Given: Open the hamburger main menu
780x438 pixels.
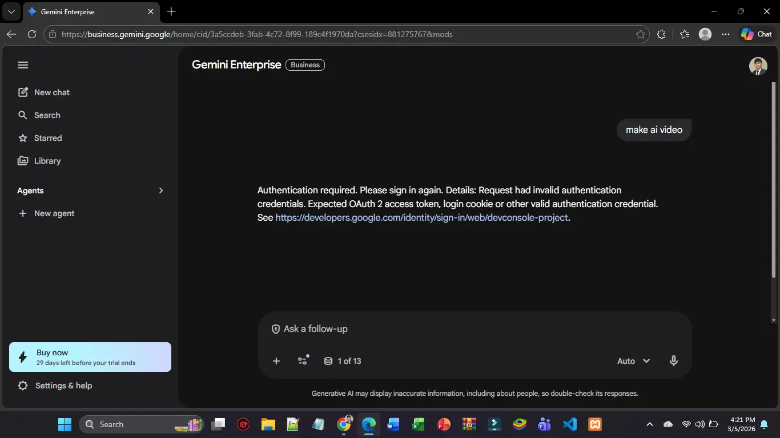Looking at the screenshot, I should (x=23, y=65).
